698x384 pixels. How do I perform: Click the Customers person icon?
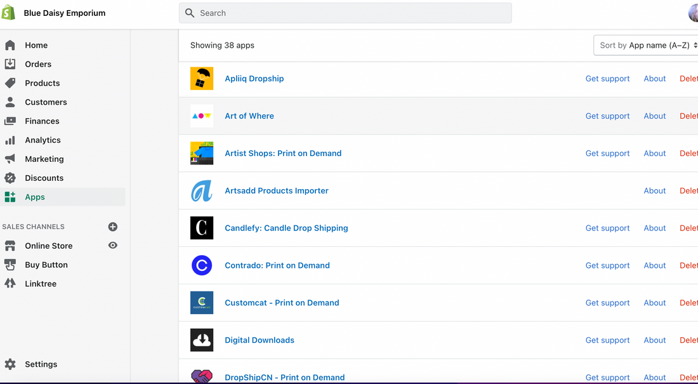coord(10,102)
